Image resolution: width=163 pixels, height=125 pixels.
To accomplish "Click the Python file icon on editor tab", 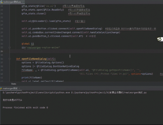I will pos(2,2).
